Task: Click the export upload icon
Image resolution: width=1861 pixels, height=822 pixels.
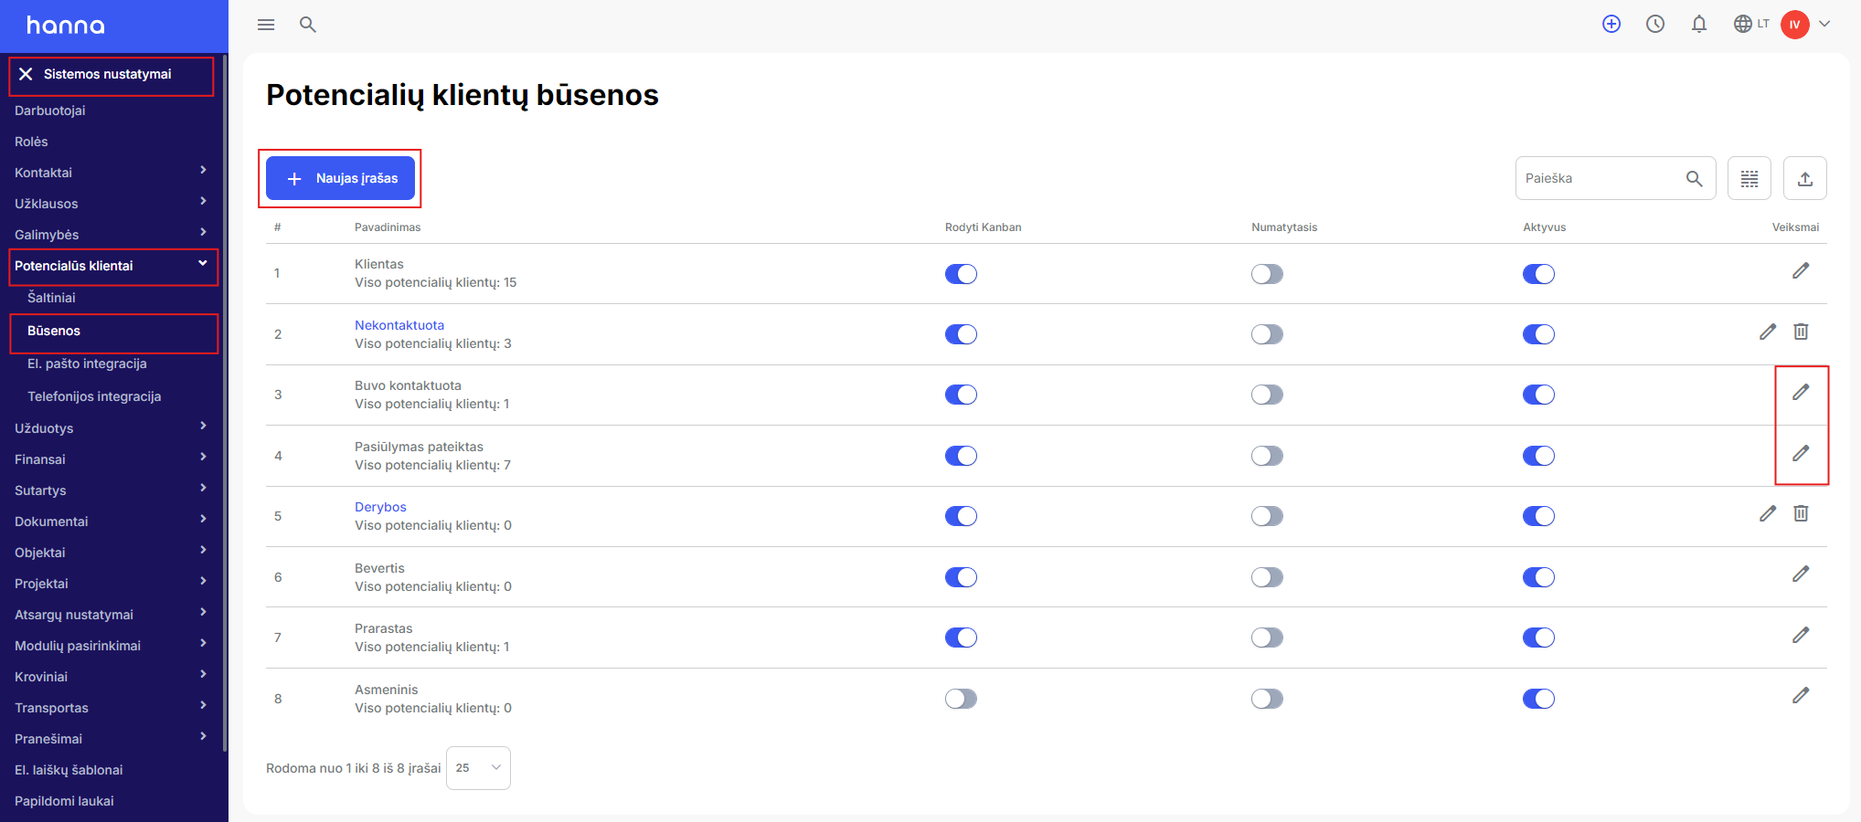Action: (x=1804, y=179)
